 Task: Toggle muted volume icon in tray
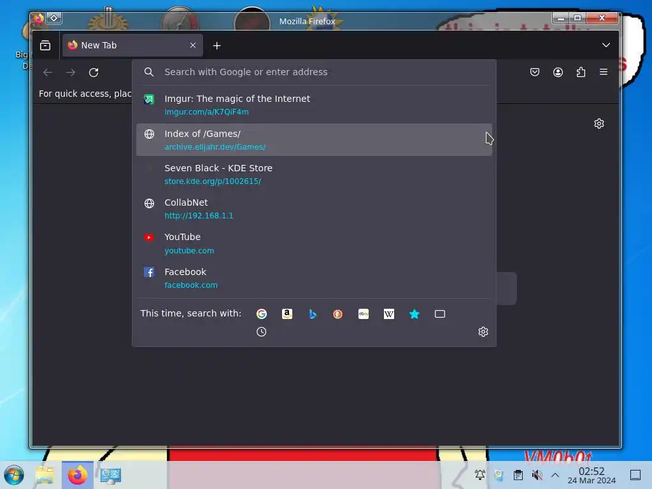(x=537, y=475)
